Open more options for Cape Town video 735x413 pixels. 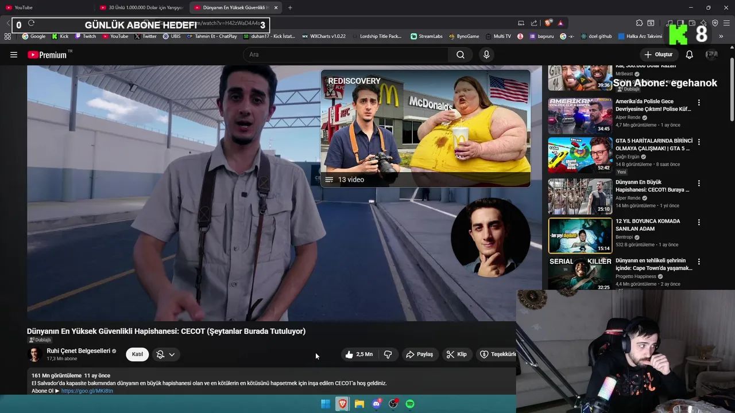[699, 262]
